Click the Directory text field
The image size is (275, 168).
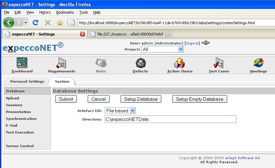point(170,119)
